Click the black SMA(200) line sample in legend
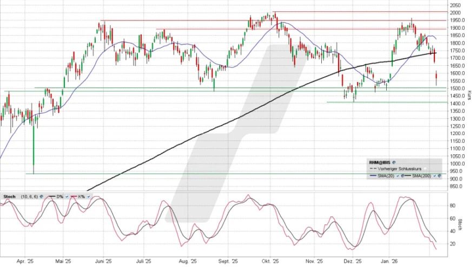This screenshot has height=267, width=476. tap(406, 176)
